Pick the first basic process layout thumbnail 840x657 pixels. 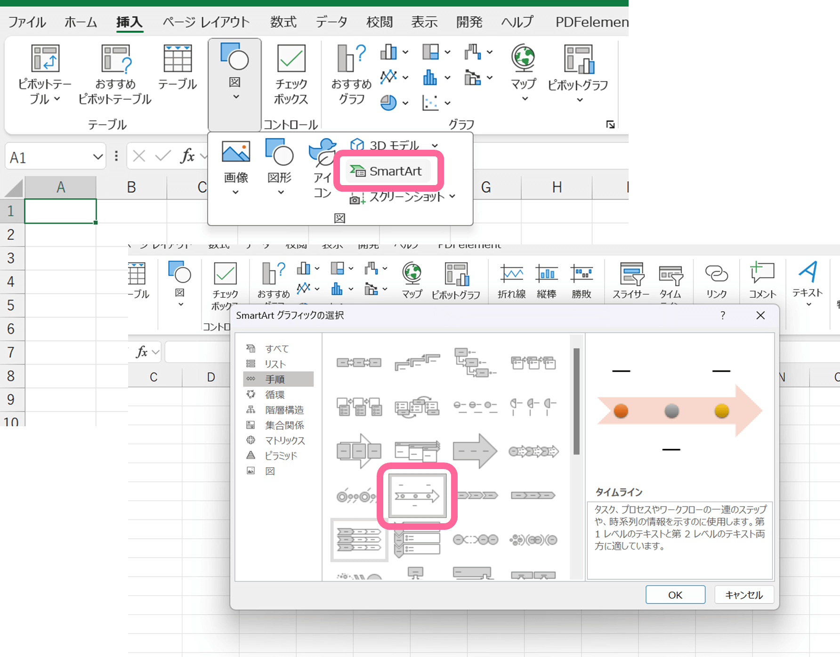[x=359, y=363]
